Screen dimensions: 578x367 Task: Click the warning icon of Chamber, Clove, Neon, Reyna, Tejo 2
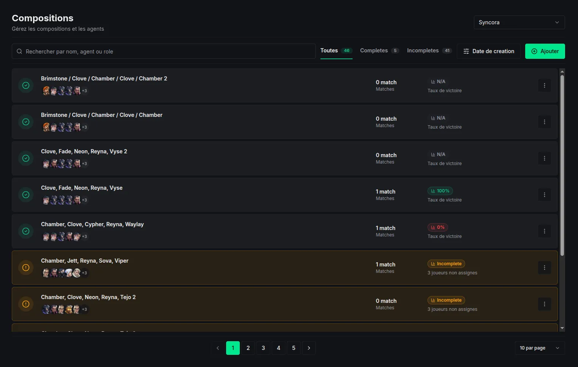26,304
